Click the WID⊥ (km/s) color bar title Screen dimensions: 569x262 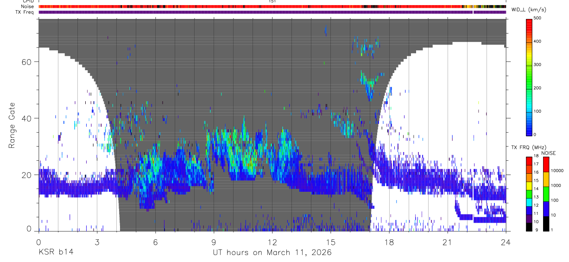(x=528, y=9)
